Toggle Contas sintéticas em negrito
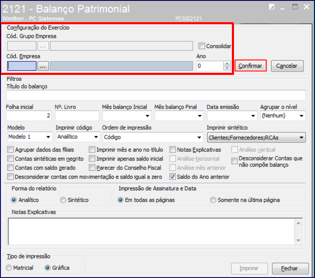The image size is (315, 278). coord(11,159)
